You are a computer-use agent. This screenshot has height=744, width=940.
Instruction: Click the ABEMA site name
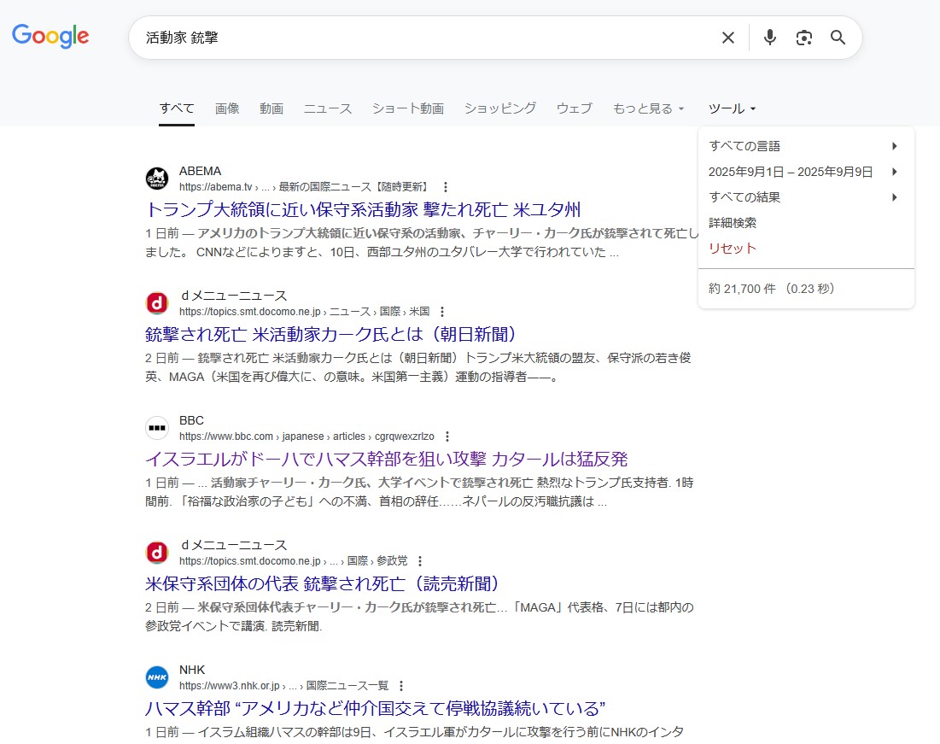(x=201, y=171)
